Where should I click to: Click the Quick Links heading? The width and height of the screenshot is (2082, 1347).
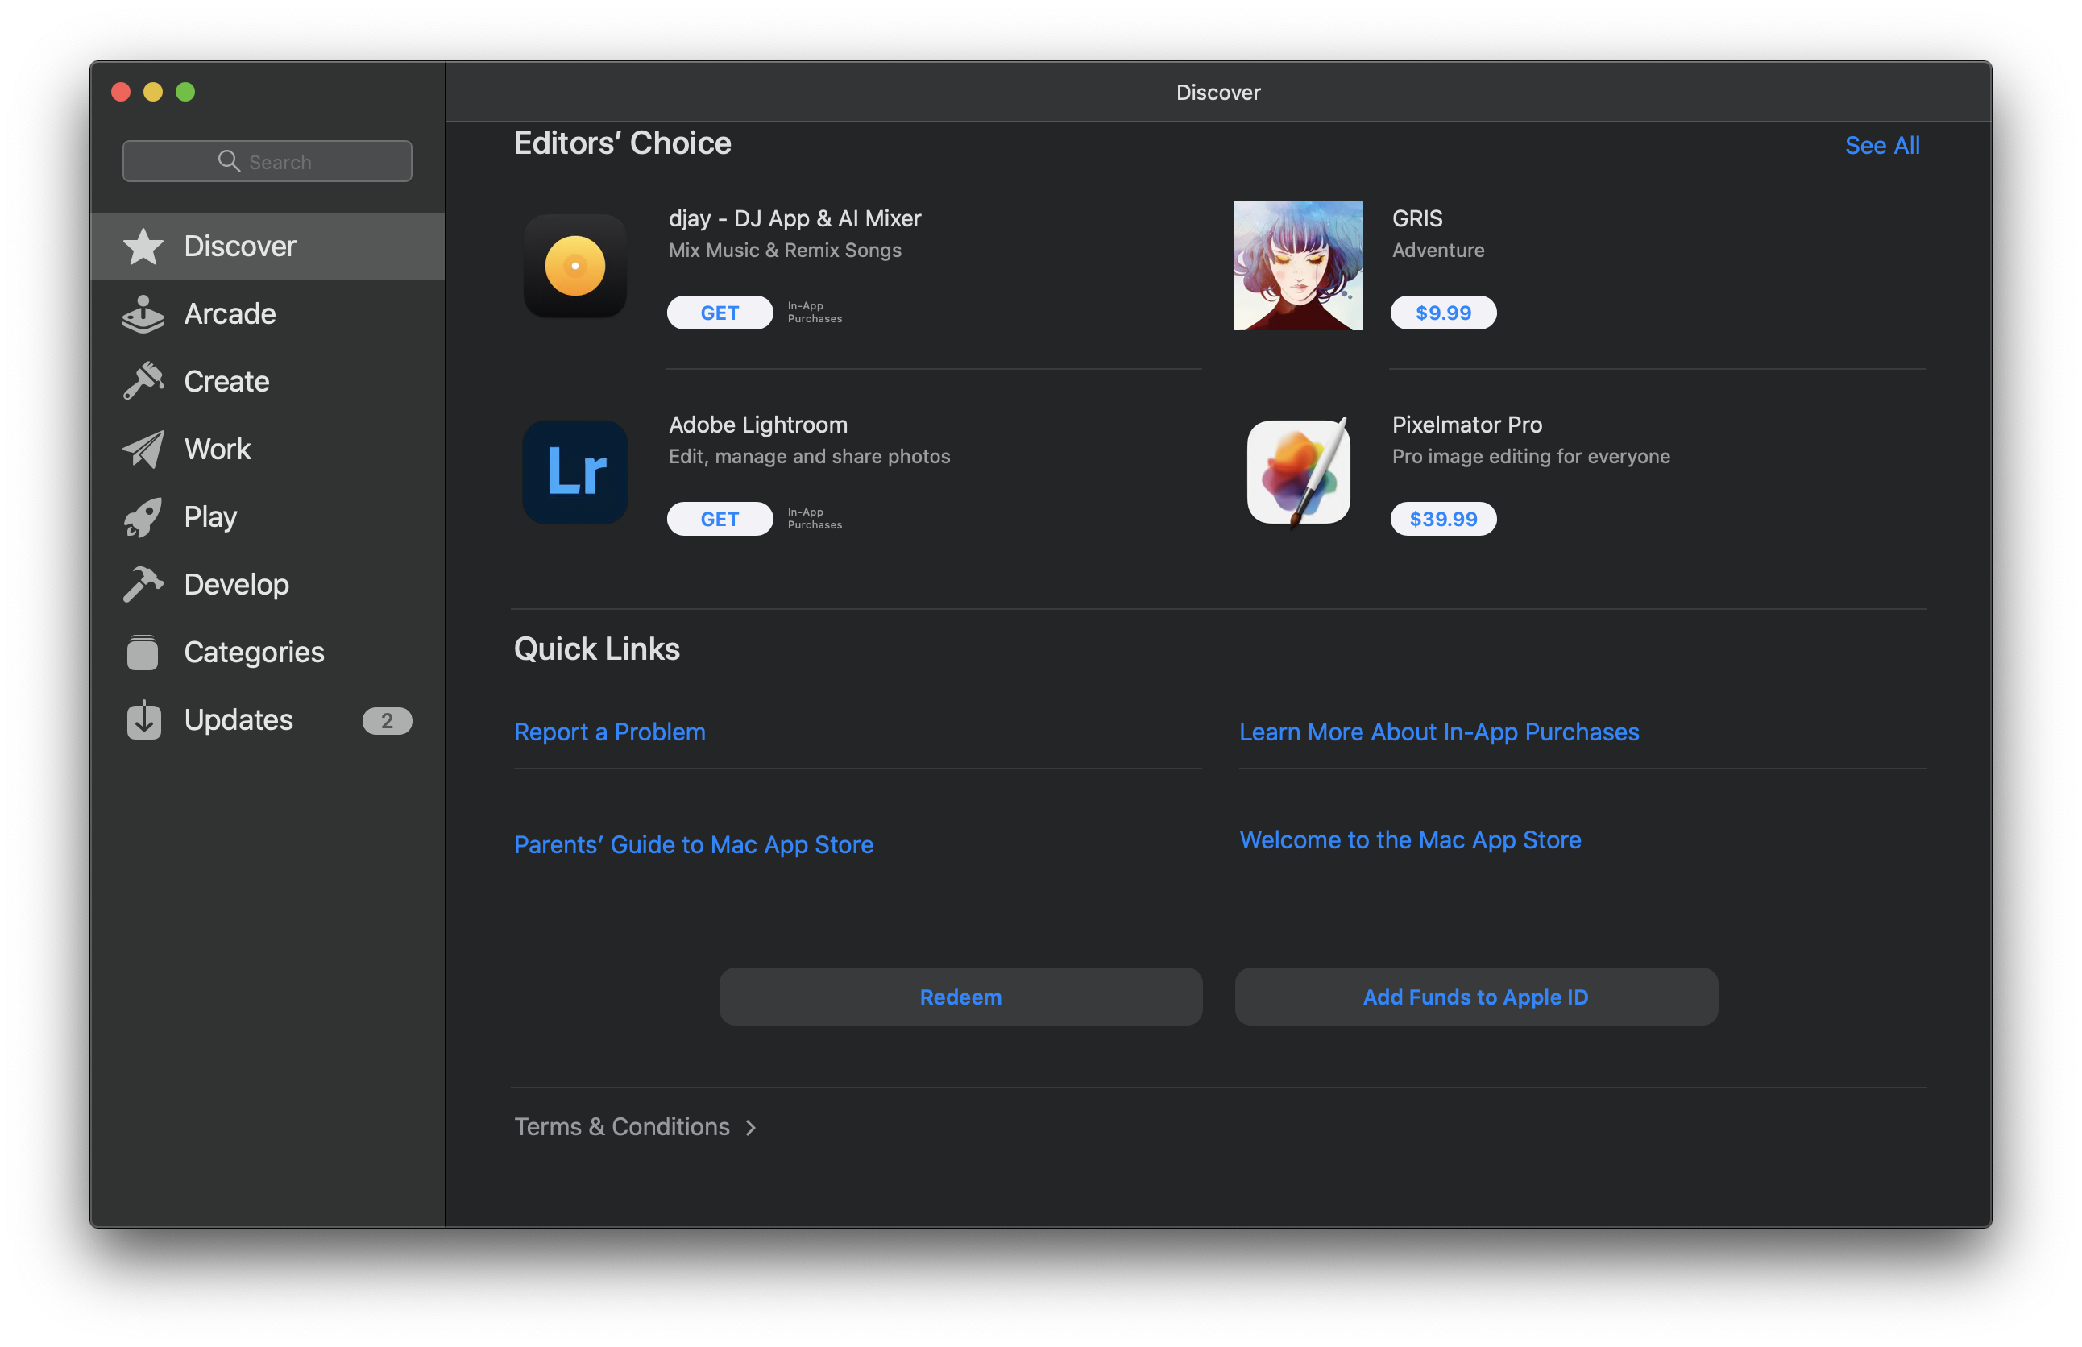pos(596,649)
